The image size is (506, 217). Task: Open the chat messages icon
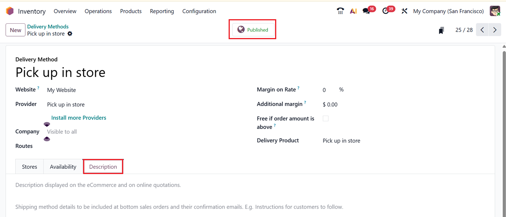point(366,11)
